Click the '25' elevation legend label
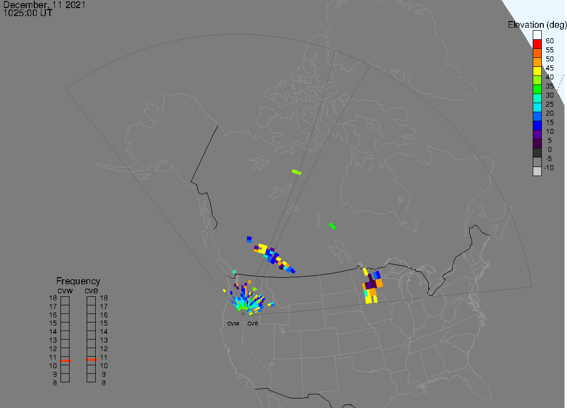This screenshot has height=408, width=567. point(550,104)
